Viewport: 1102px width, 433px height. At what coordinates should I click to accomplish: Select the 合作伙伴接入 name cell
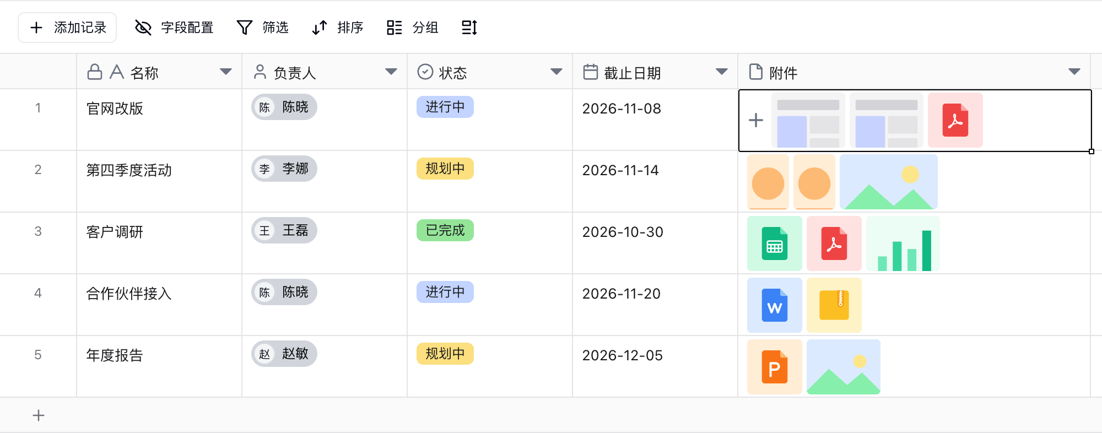(x=159, y=305)
